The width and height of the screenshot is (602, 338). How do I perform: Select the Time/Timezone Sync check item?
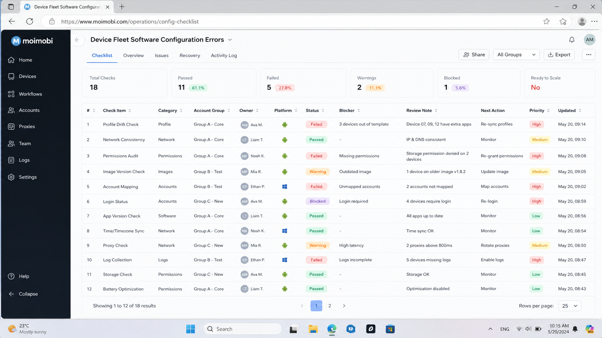(x=123, y=231)
